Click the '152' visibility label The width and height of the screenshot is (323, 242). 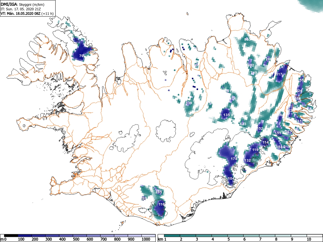click(260, 128)
